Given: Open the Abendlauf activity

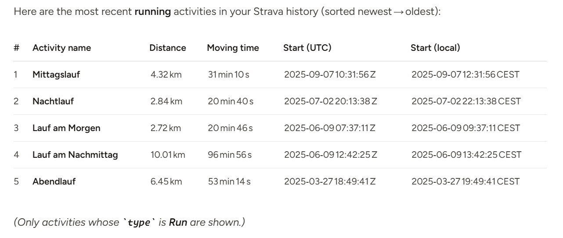Looking at the screenshot, I should (54, 181).
